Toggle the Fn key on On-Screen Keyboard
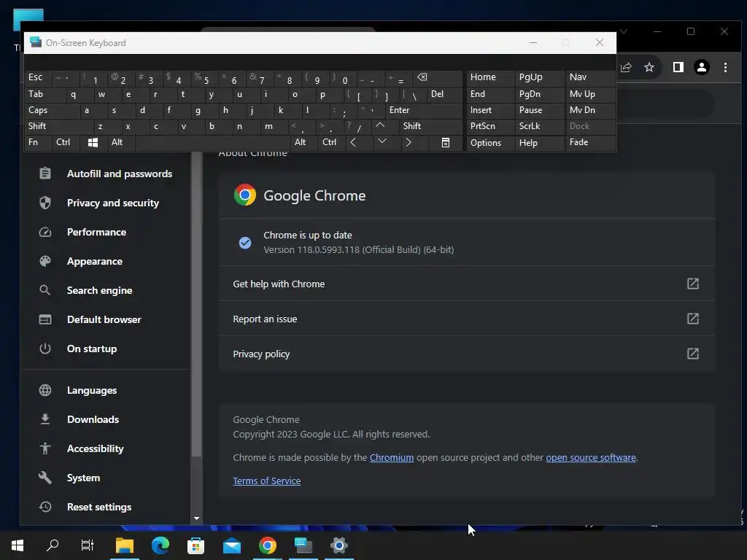Screen dimensions: 747x560 [38, 142]
